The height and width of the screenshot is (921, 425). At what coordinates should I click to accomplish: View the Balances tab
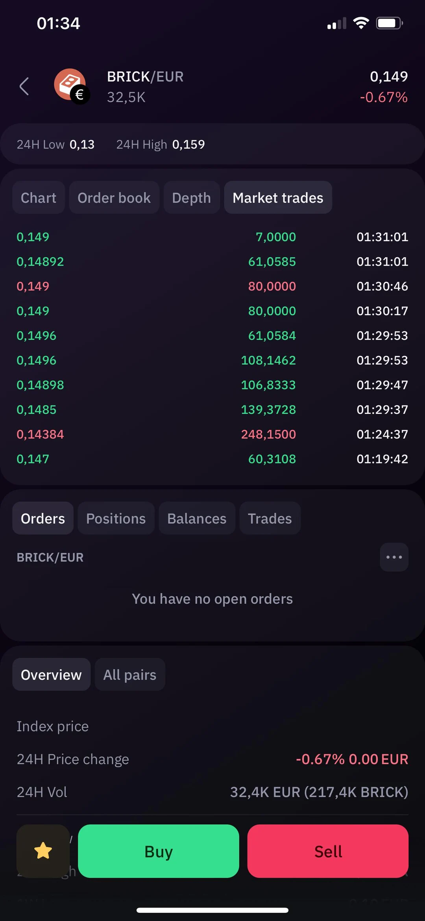[x=197, y=519]
